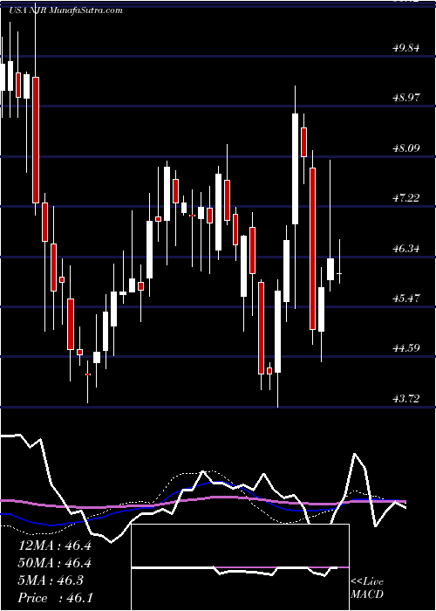Image resolution: width=436 pixels, height=611 pixels.
Task: Click the 49.84 price axis label
Action: 406,48
